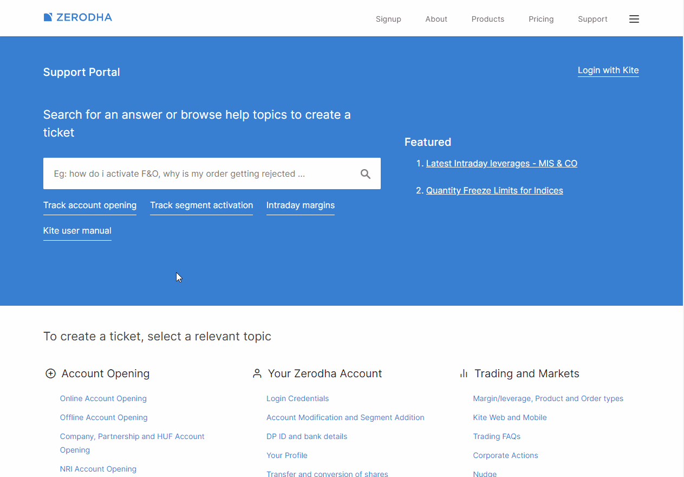The image size is (684, 477).
Task: Open the About menu item
Action: [x=436, y=19]
